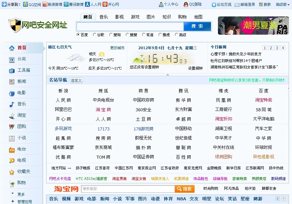
Task: Expand 更多 in the left sidebar
Action: click(x=13, y=194)
